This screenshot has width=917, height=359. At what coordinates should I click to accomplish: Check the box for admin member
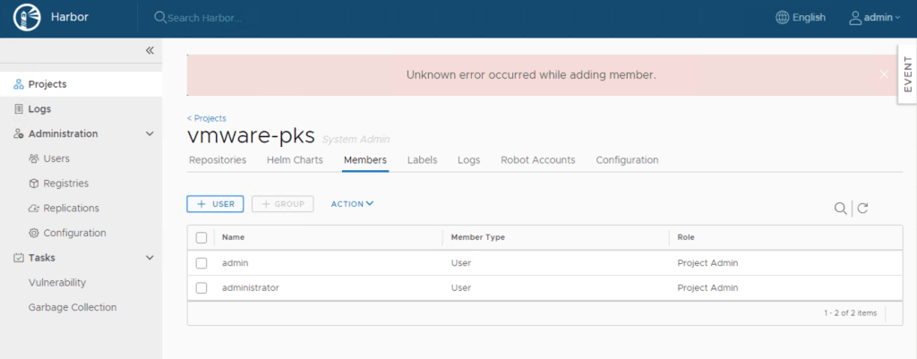[201, 263]
